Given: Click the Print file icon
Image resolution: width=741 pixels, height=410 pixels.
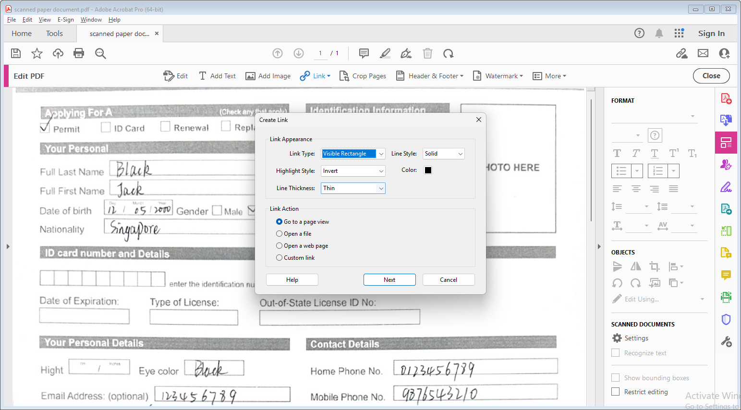Looking at the screenshot, I should click(79, 53).
